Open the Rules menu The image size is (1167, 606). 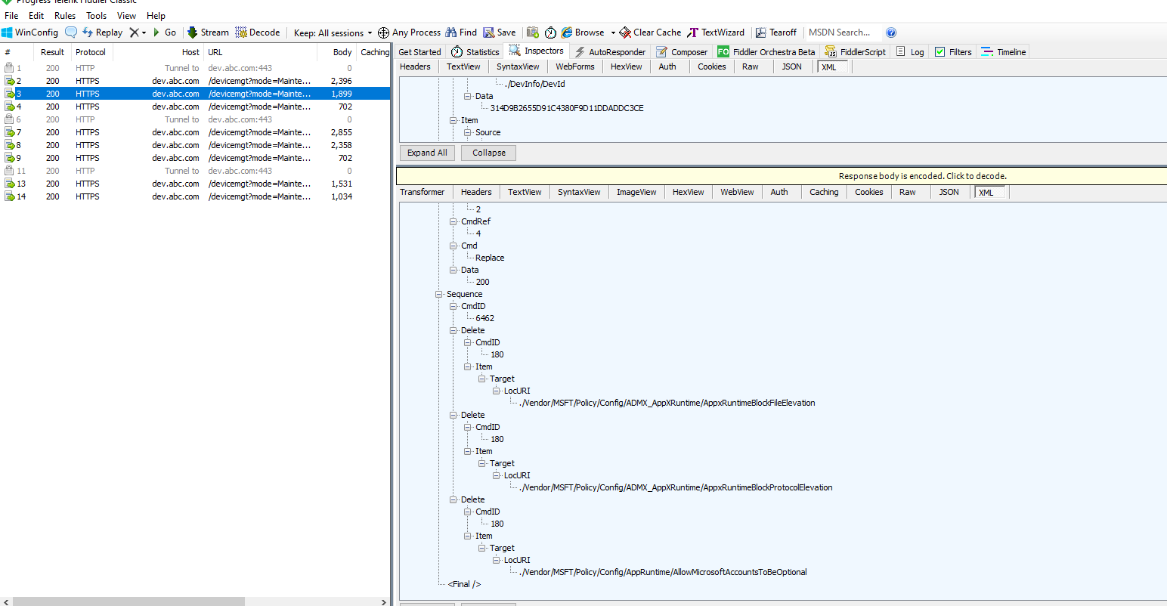coord(64,15)
